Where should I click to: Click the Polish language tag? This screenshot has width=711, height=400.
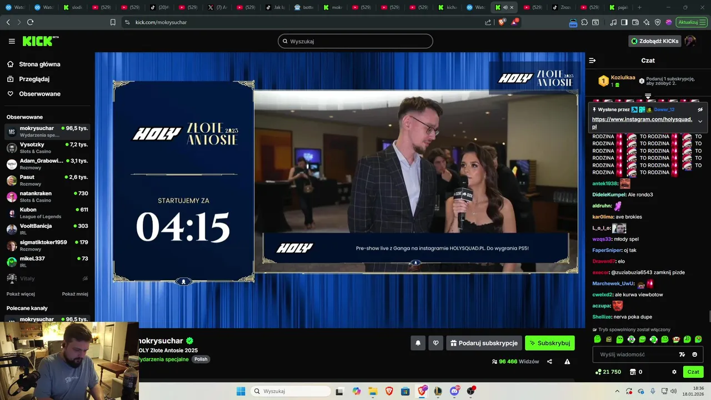pyautogui.click(x=201, y=359)
